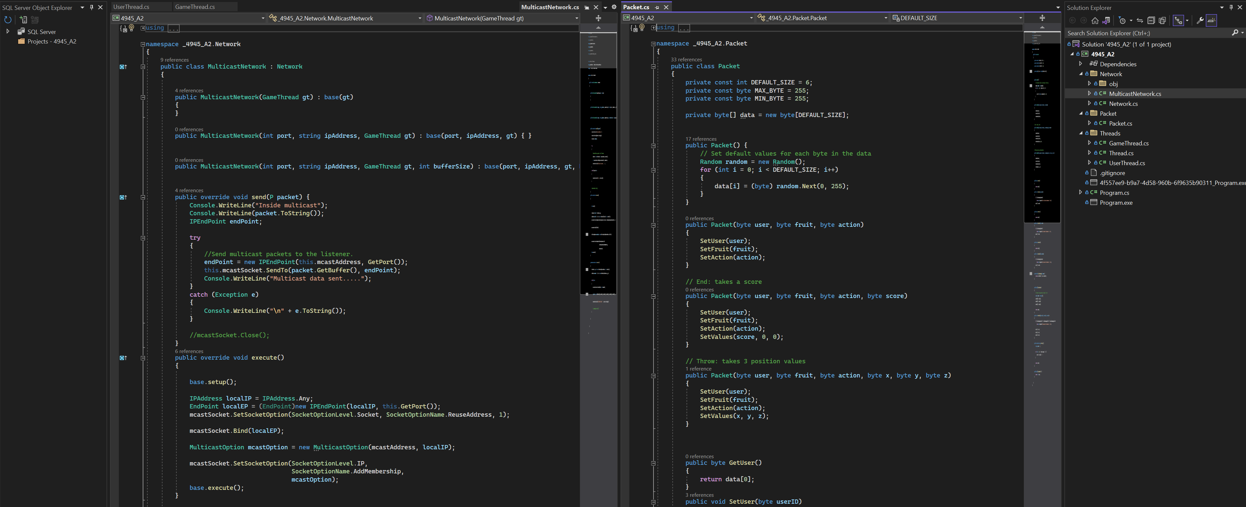Screen dimensions: 1246x507
Task: Refresh the SQL Server Object Explorer
Action: [x=8, y=20]
